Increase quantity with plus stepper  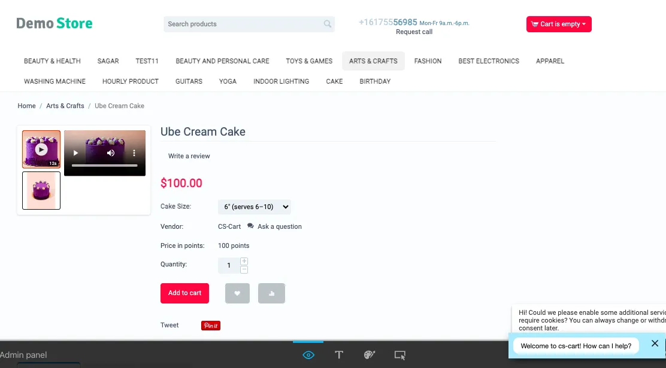point(244,261)
